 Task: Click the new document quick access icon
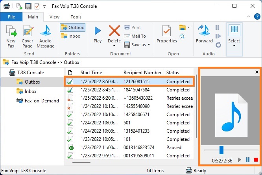click(19, 6)
